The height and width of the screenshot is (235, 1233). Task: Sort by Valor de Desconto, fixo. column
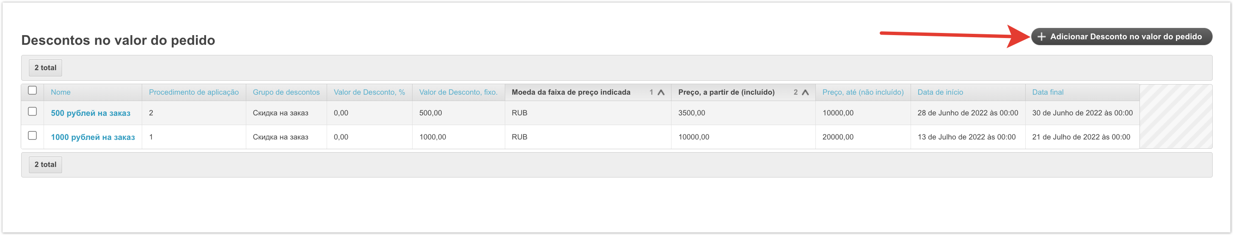point(458,92)
